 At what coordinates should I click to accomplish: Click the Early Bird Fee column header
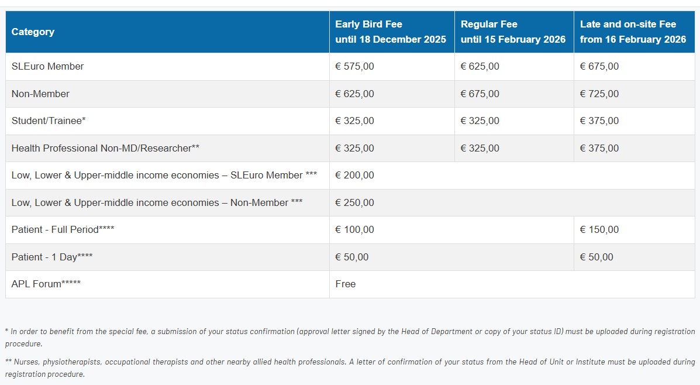pos(390,32)
